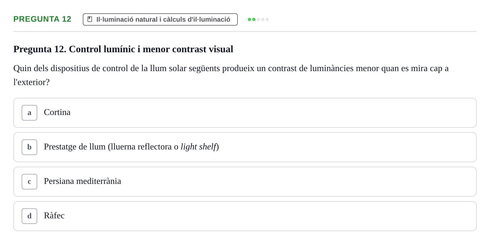Select answer letter box a

(29, 113)
